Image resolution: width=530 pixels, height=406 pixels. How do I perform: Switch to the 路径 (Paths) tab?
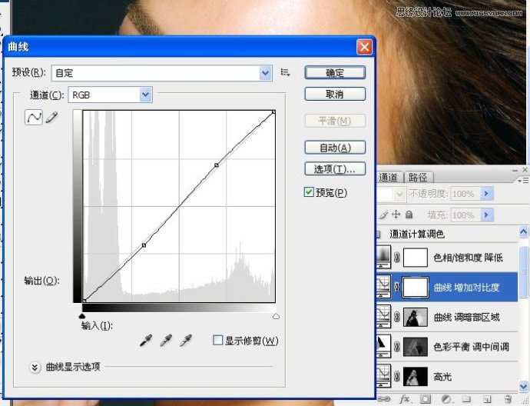pyautogui.click(x=418, y=177)
